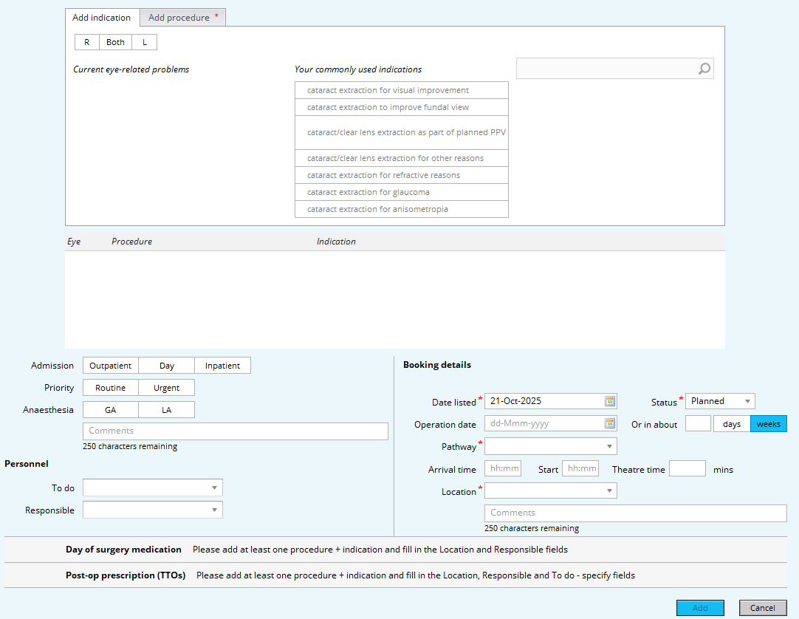
Task: Click the magnifier icon in indication search
Action: [x=704, y=69]
